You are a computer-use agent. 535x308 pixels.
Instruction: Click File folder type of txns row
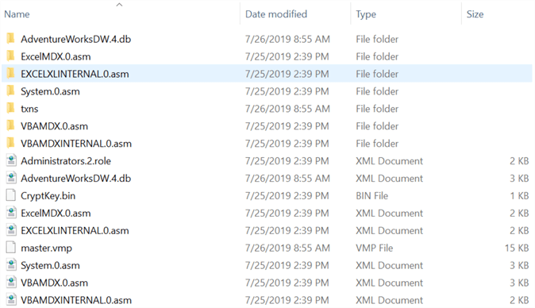point(377,109)
